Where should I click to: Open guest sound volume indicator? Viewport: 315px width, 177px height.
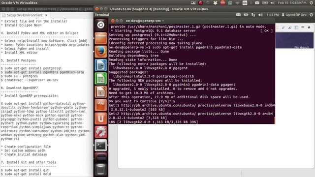coord(260,15)
